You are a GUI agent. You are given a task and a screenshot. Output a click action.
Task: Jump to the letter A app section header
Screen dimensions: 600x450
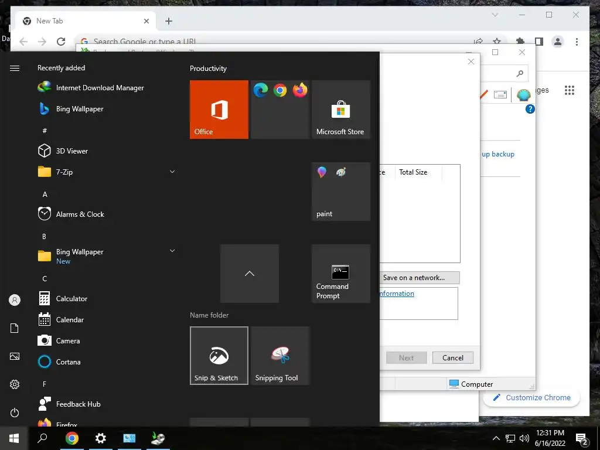point(45,195)
